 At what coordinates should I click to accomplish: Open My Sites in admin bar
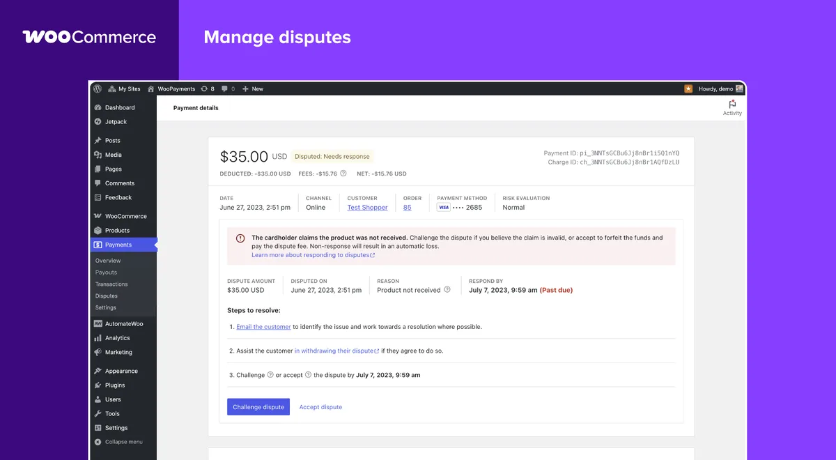tap(123, 89)
